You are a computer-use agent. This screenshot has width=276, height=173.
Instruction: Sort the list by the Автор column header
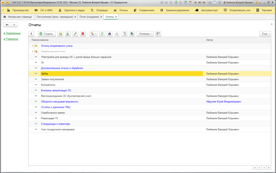[237, 40]
